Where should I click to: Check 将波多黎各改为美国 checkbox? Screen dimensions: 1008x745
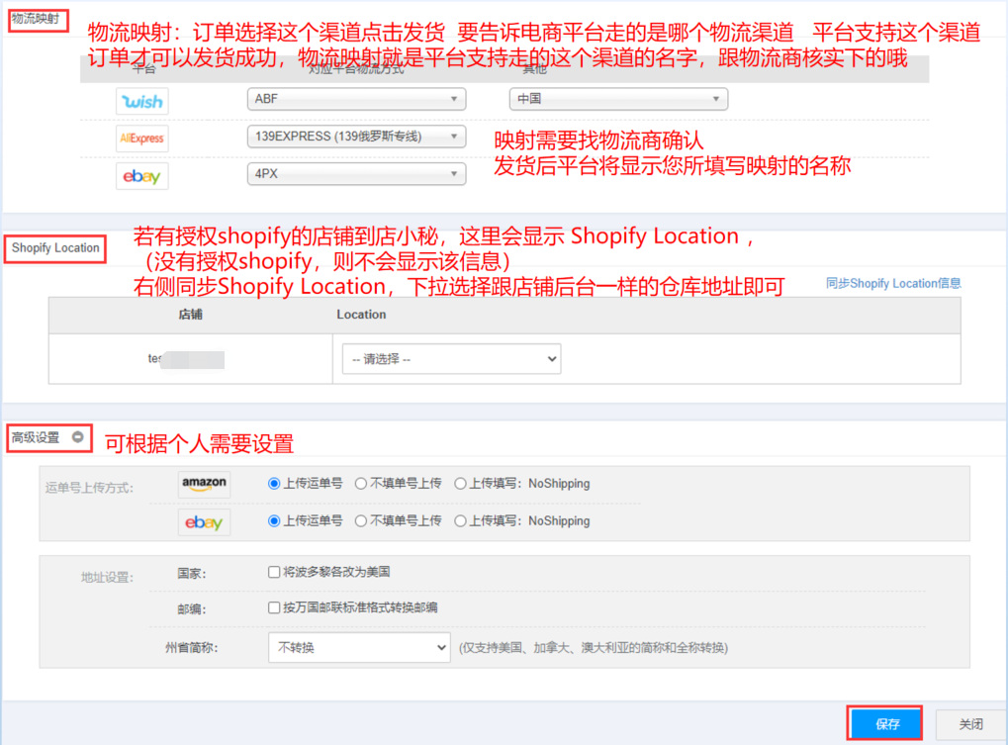(x=274, y=572)
